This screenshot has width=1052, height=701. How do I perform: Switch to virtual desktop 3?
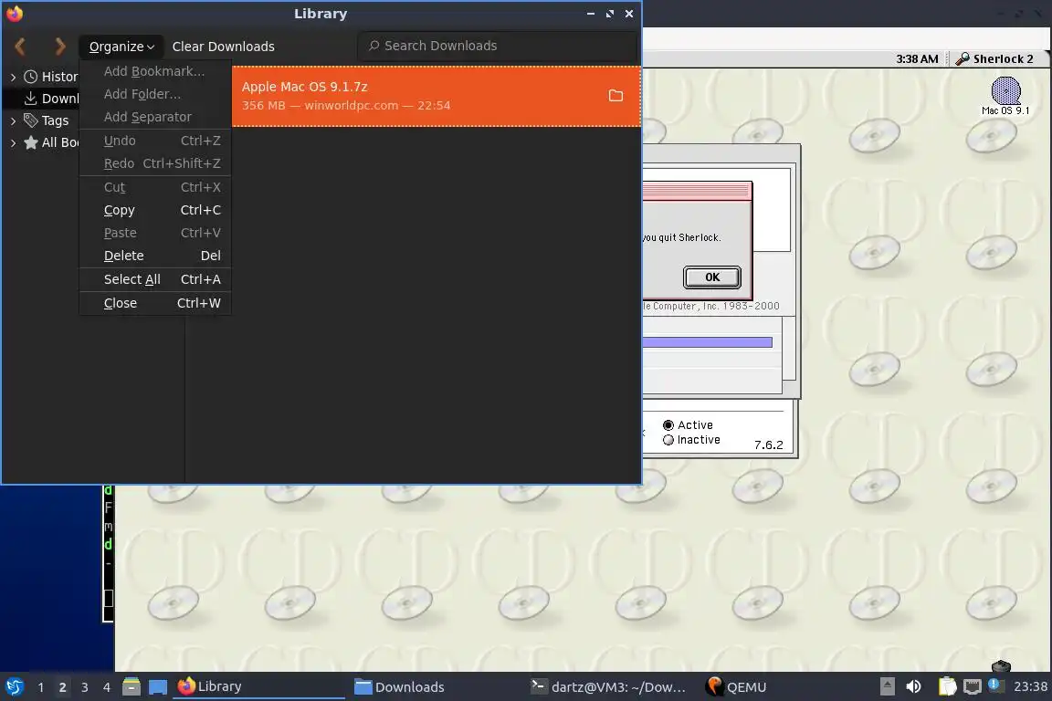85,687
